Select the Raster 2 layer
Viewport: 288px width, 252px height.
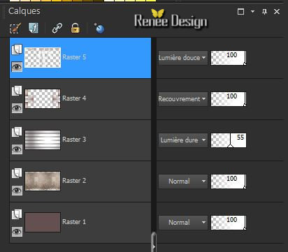point(80,181)
